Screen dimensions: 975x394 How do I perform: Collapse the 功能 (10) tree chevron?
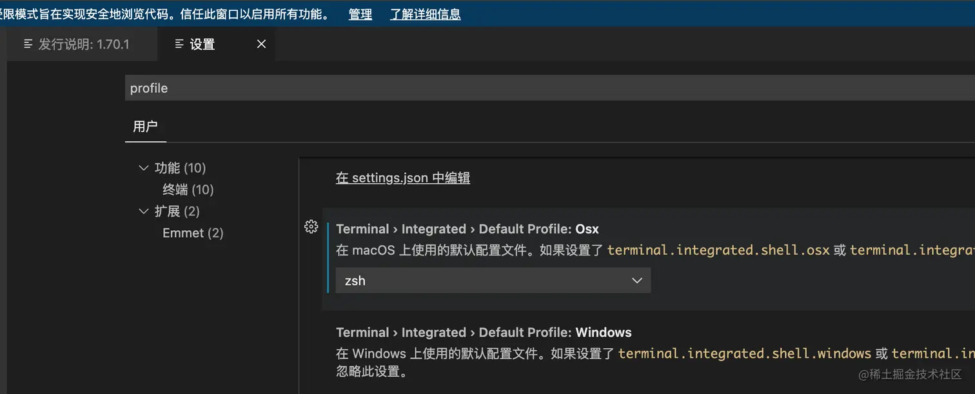(144, 168)
